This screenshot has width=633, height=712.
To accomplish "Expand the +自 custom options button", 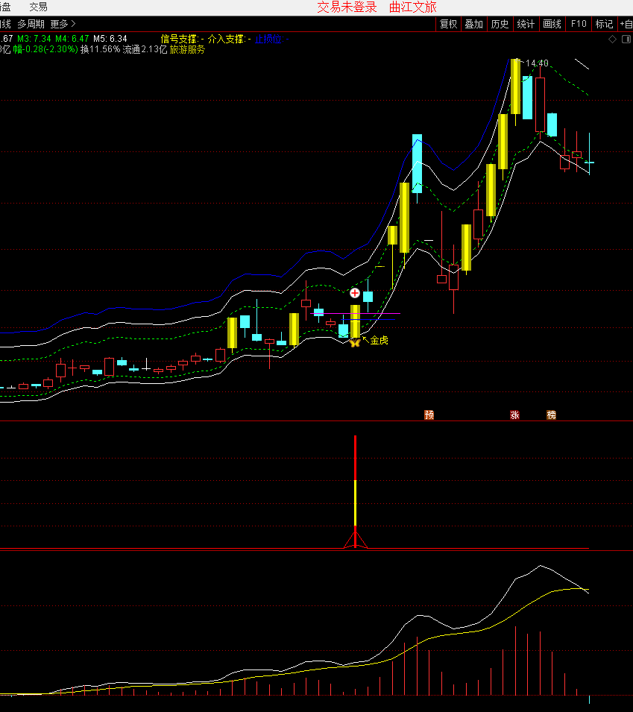I will pos(626,24).
